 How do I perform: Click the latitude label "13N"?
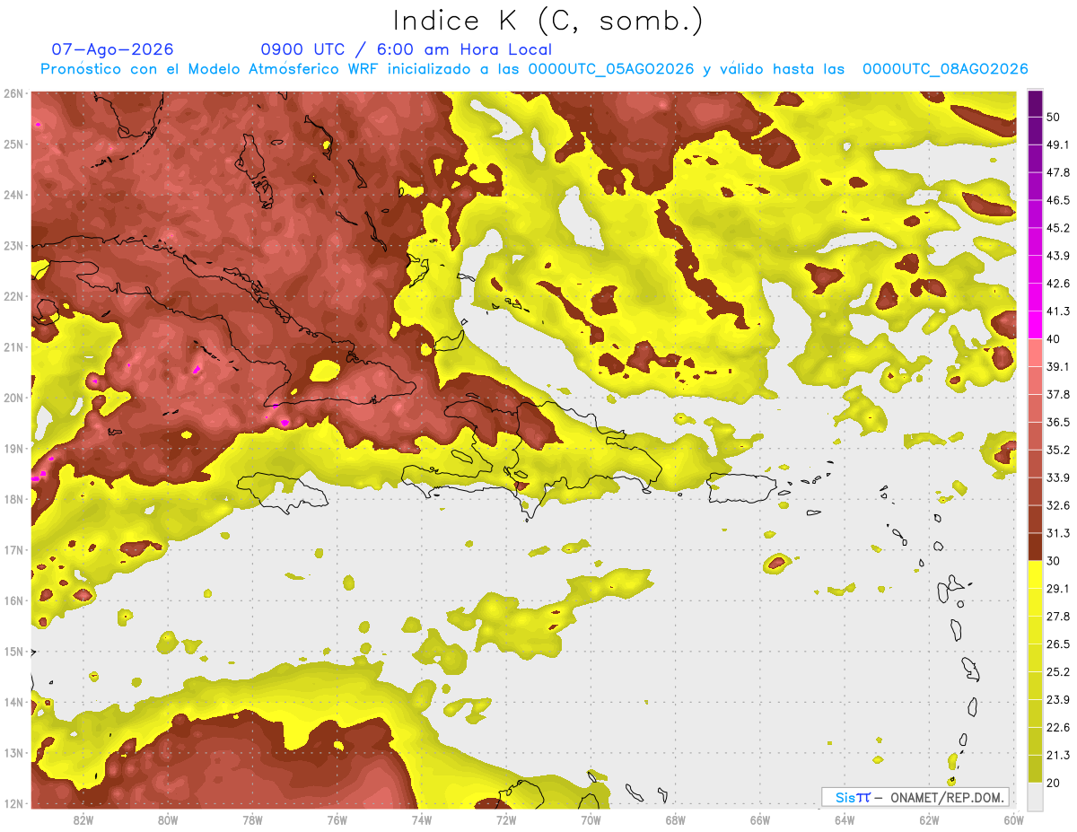(x=13, y=752)
